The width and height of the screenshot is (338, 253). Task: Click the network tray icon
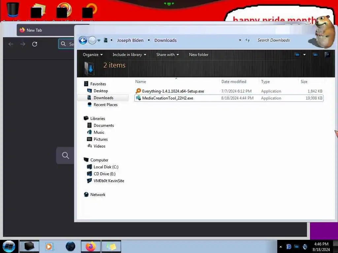[x=297, y=247]
